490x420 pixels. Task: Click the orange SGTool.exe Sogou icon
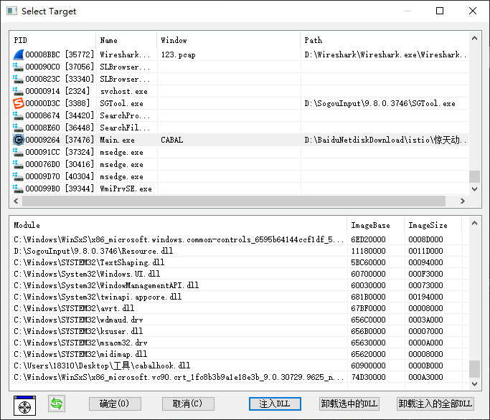19,103
